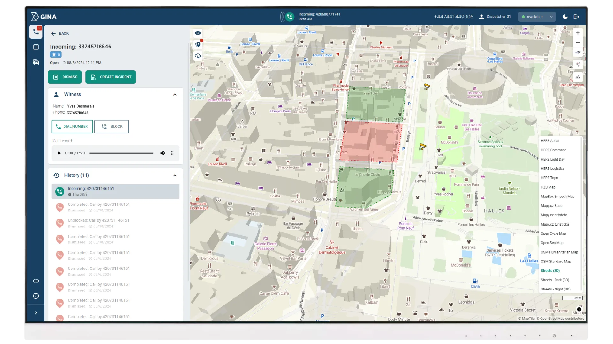This screenshot has height=344, width=613.
Task: Toggle map layer visibility eye icon
Action: tap(198, 33)
